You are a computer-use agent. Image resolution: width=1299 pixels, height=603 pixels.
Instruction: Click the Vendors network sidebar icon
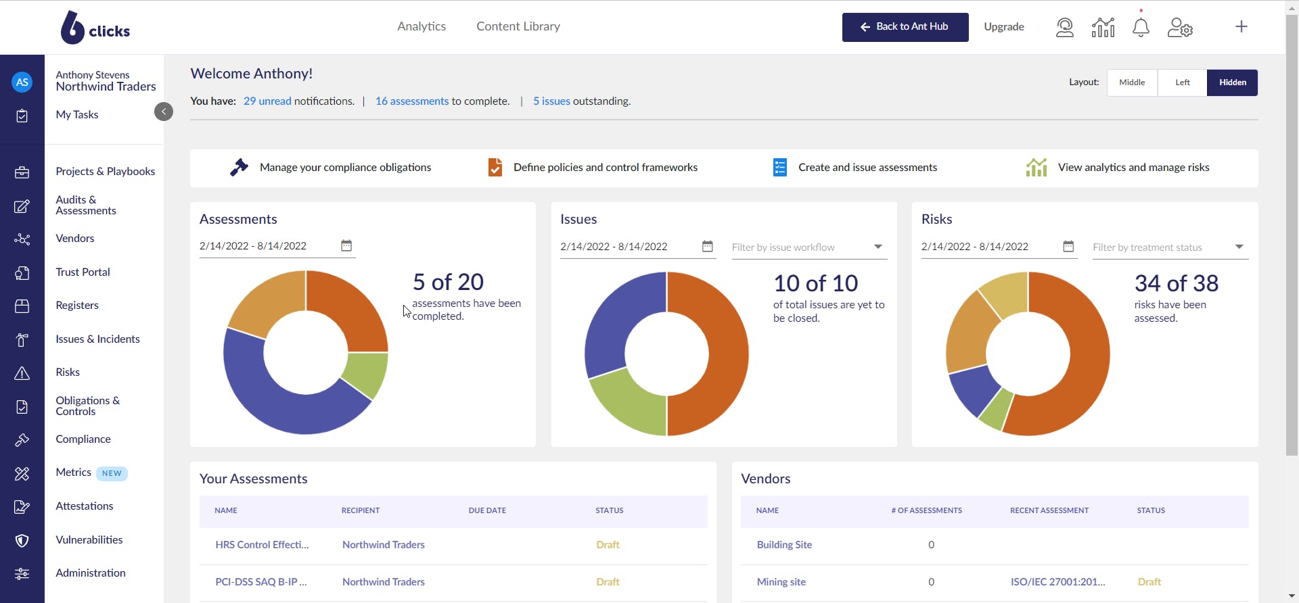tap(22, 239)
